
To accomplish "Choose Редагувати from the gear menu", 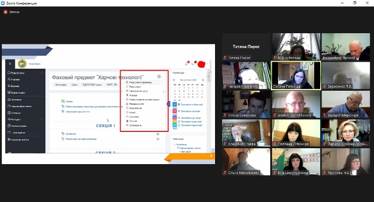I will click(135, 87).
